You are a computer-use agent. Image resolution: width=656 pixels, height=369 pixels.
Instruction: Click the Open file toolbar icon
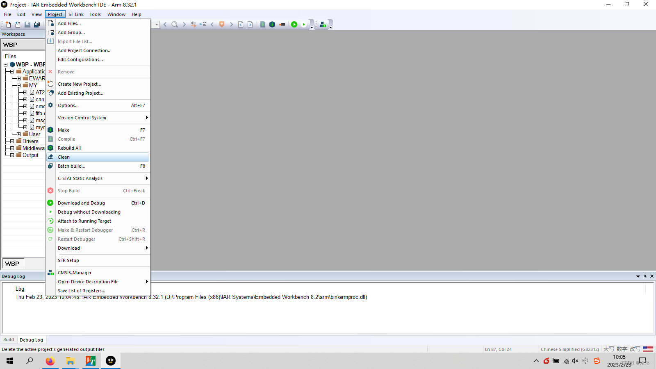click(18, 25)
